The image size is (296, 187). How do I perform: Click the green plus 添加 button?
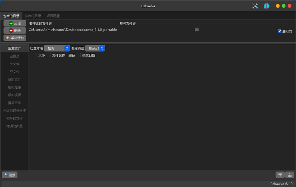click(x=15, y=23)
